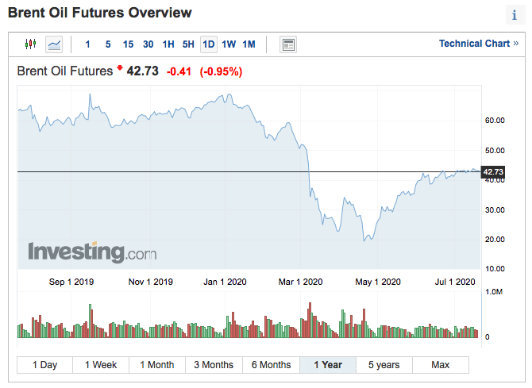This screenshot has height=388, width=532.
Task: Select the 15 minute interval
Action: coord(128,44)
